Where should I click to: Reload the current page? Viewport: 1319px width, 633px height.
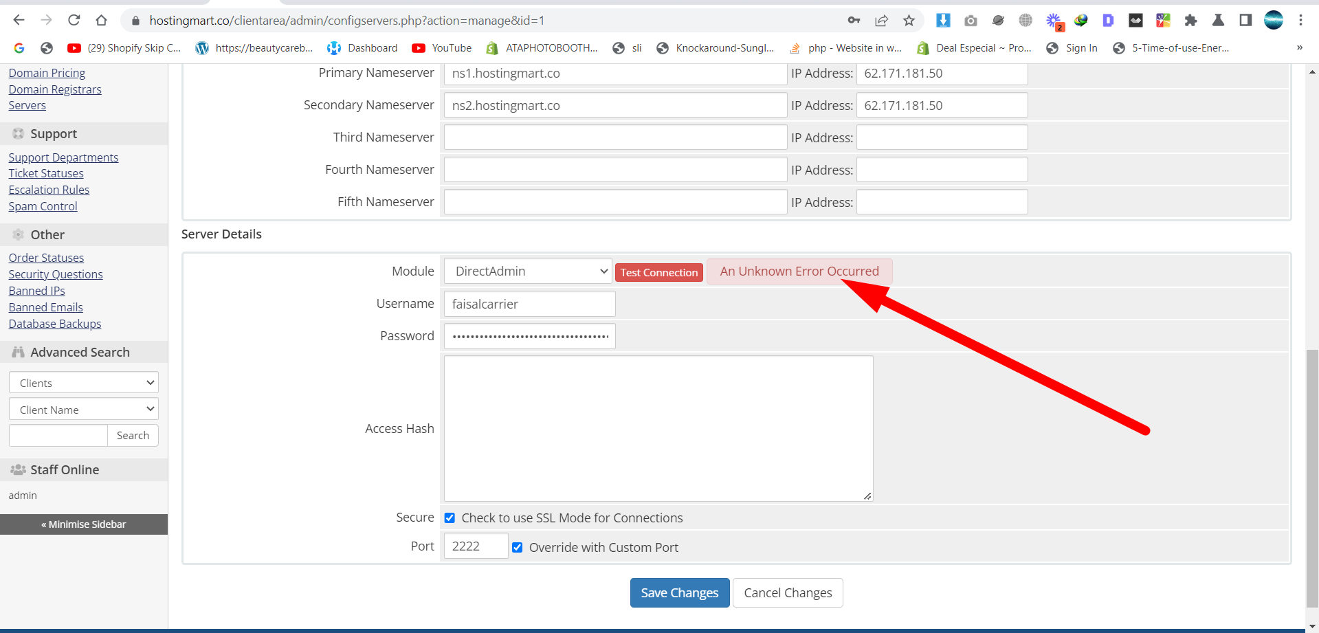pos(74,21)
